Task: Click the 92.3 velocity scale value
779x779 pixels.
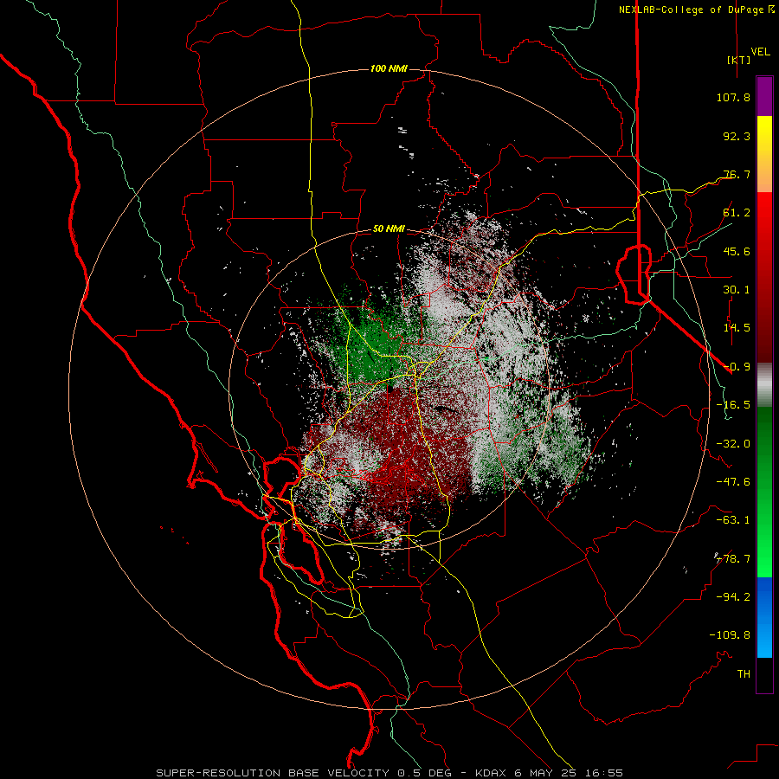Action: pos(737,136)
